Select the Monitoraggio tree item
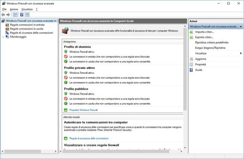The height and width of the screenshot is (159, 244). pos(18,37)
